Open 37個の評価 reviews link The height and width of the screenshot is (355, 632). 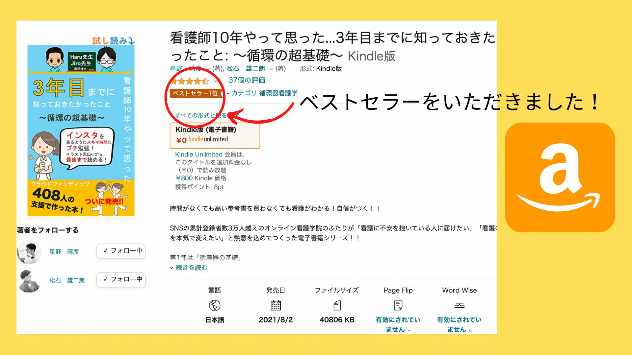(247, 80)
